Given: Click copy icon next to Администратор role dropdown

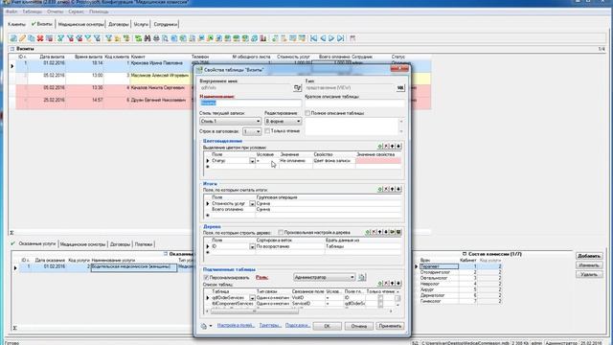Looking at the screenshot, I should (x=362, y=277).
